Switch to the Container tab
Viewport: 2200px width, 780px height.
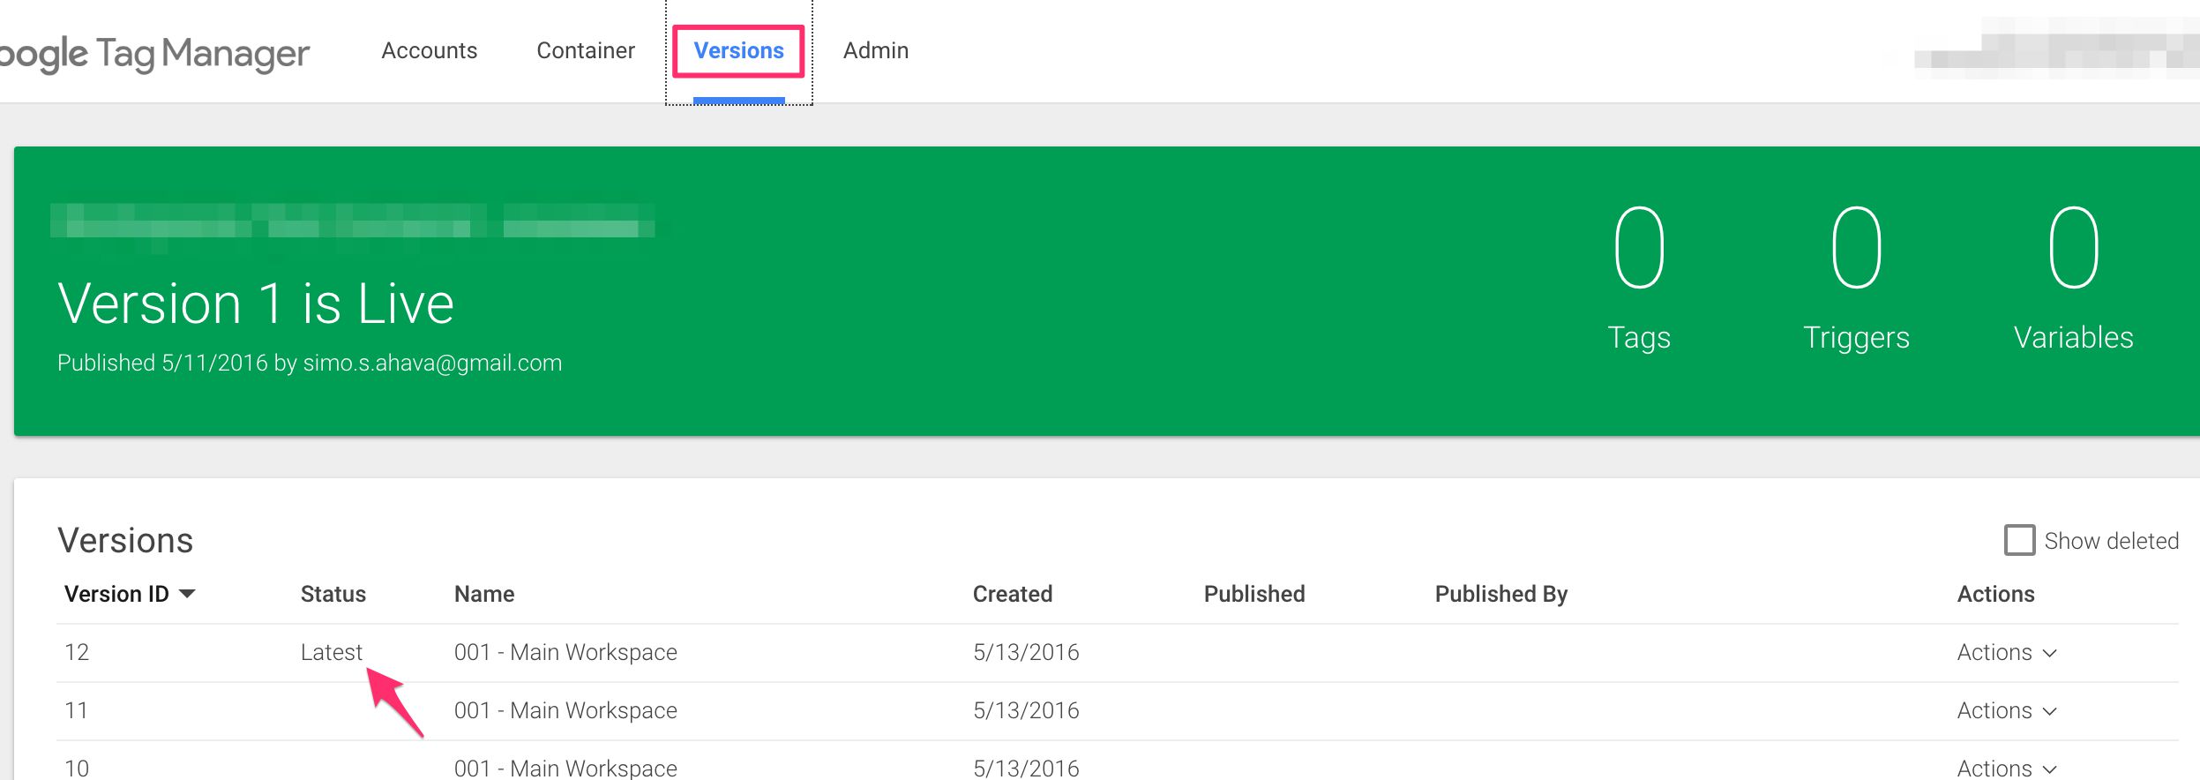(586, 51)
